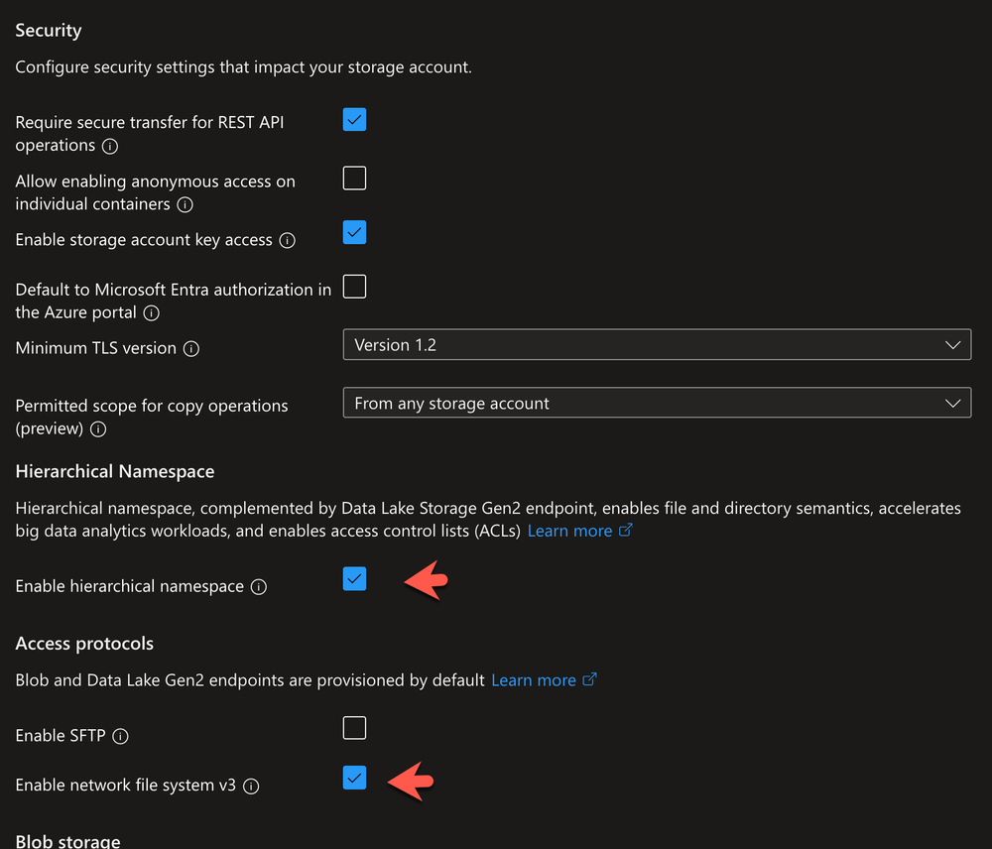Check Default to Microsoft Entra authorization

(354, 286)
